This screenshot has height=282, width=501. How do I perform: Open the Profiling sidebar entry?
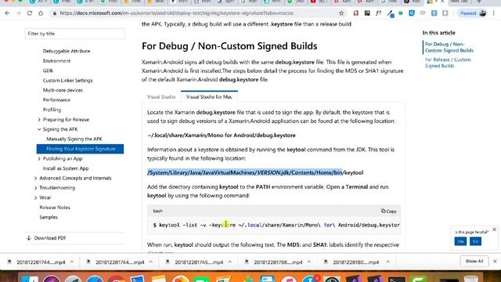point(52,110)
